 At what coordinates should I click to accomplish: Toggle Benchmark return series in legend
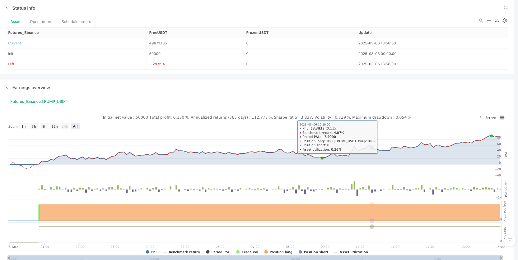click(x=181, y=252)
